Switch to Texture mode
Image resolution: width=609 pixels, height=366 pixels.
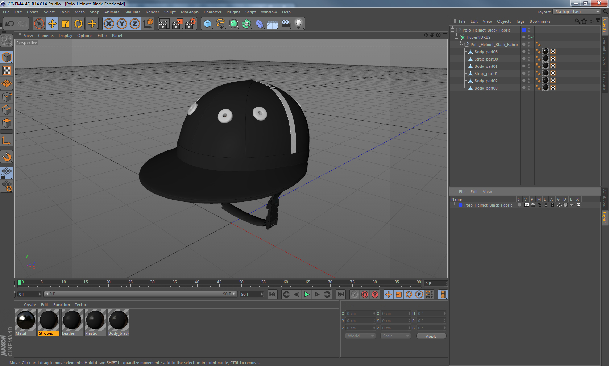[x=7, y=70]
